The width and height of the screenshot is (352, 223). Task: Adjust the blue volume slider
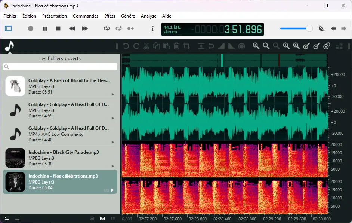click(296, 28)
